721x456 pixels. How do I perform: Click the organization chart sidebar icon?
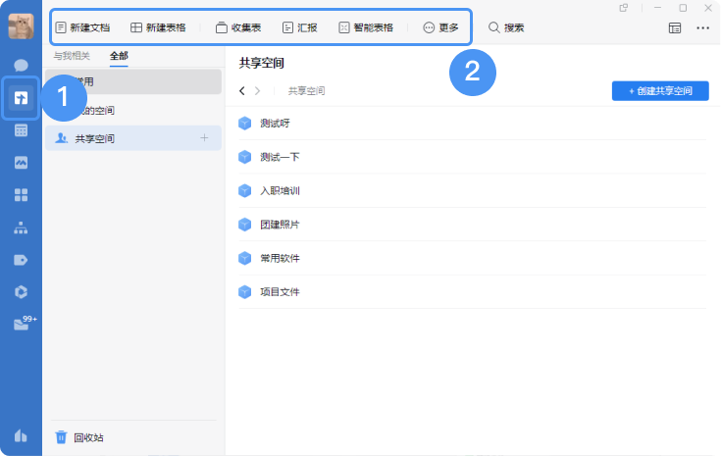(21, 227)
